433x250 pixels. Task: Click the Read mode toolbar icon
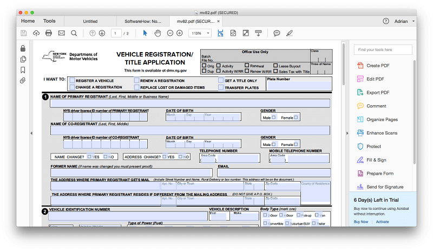[258, 33]
